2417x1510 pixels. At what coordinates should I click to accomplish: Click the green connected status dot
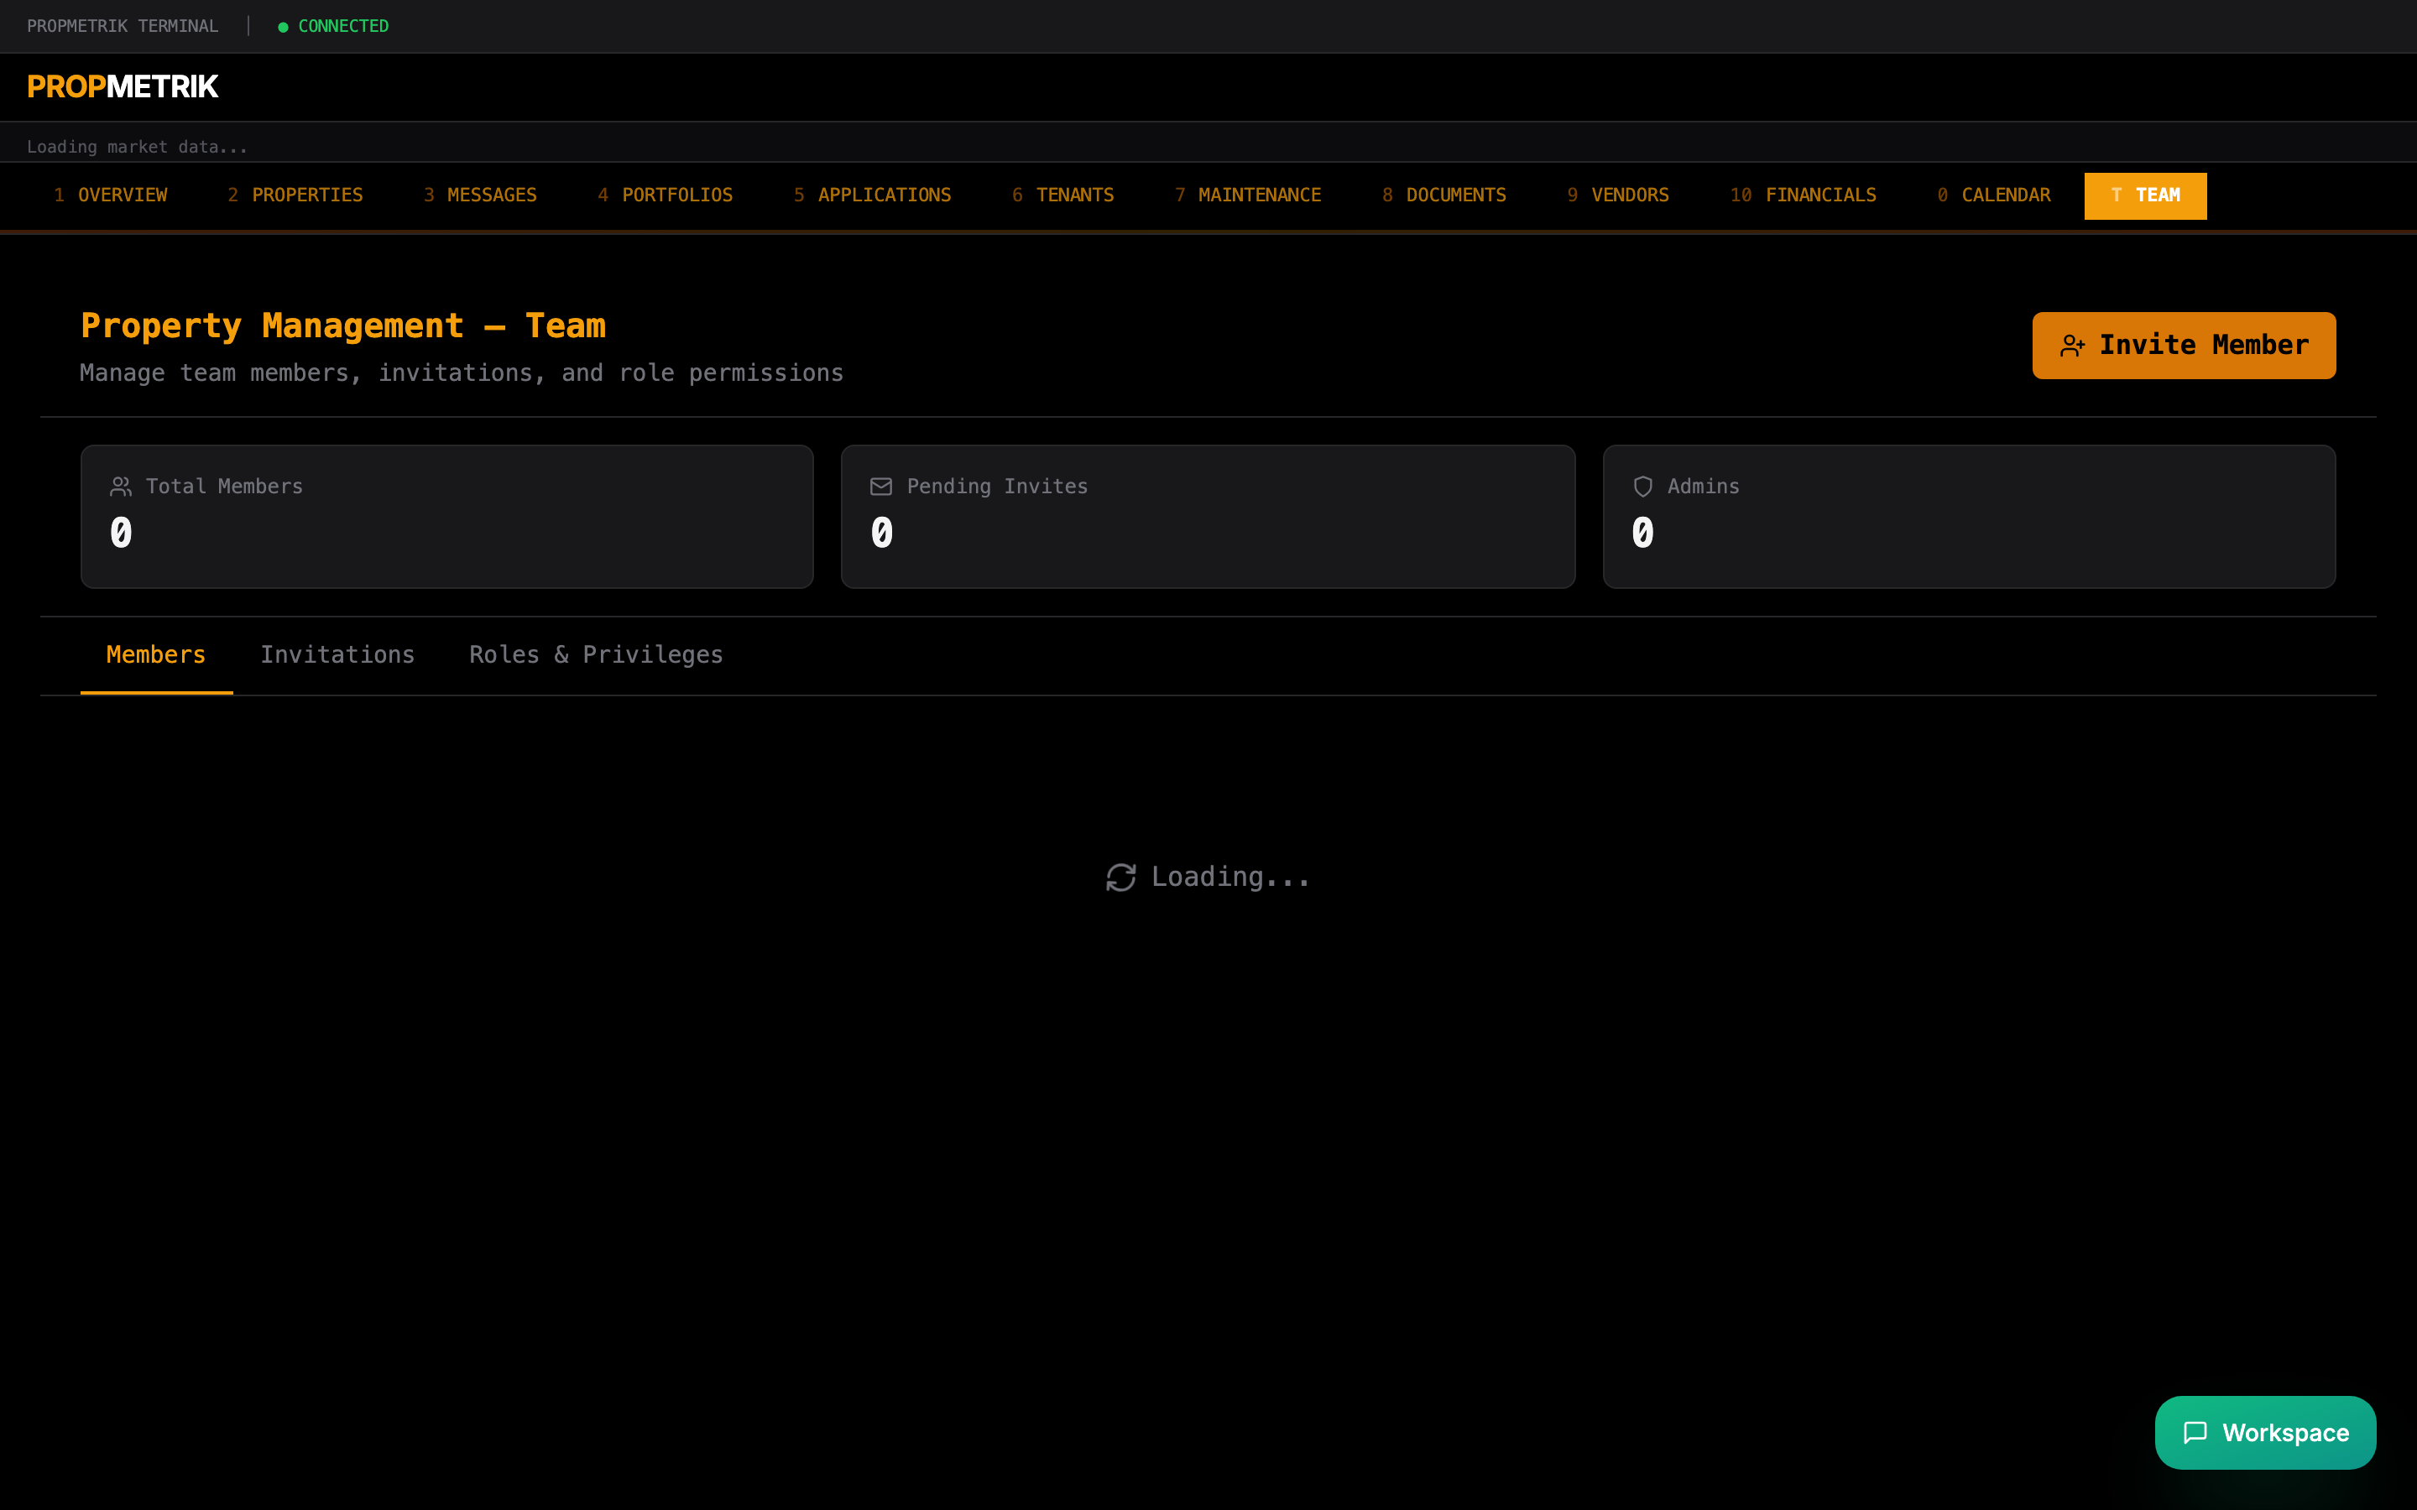pyautogui.click(x=283, y=27)
